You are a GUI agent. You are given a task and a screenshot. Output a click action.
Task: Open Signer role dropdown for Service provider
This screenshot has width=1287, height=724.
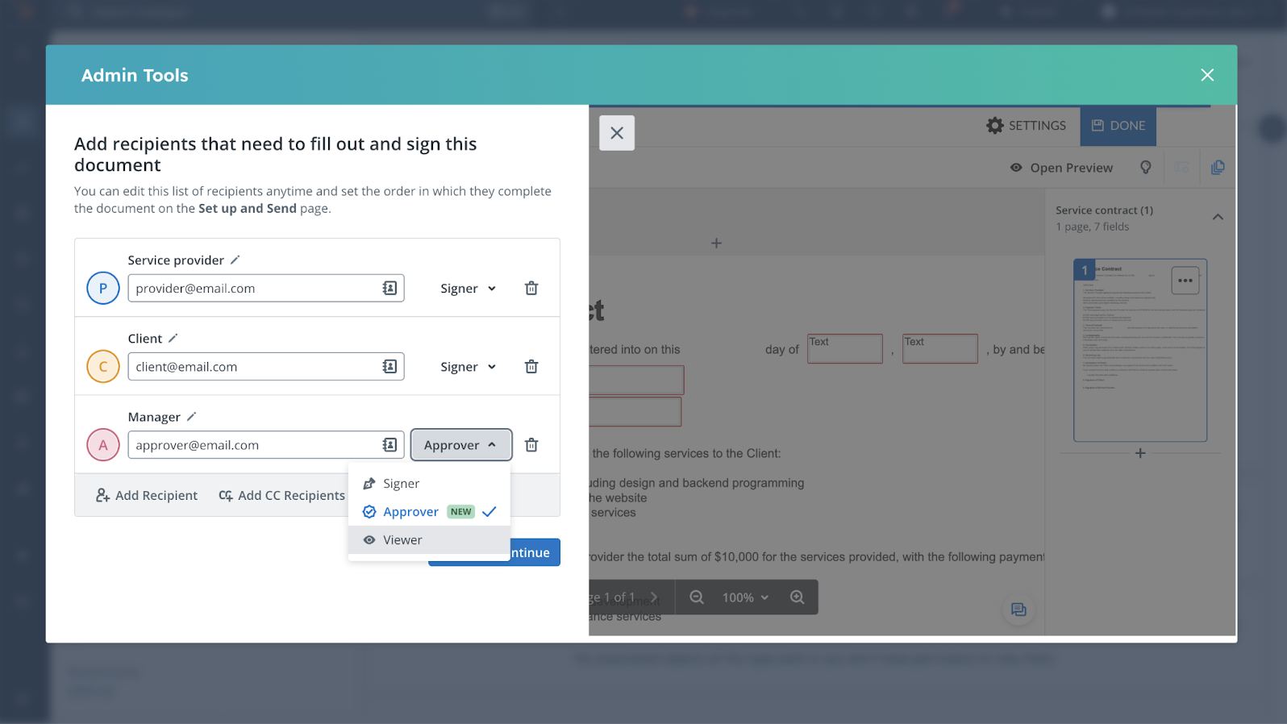pos(468,288)
